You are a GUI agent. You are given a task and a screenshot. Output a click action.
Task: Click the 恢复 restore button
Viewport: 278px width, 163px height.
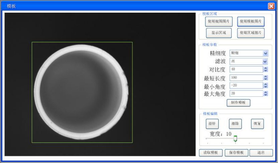coord(257,124)
